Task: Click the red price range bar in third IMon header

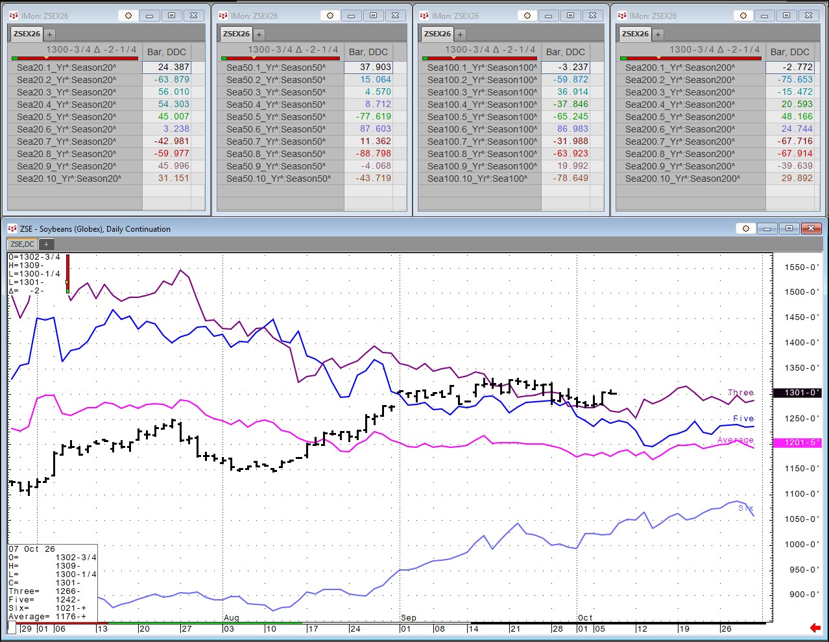Action: 479,58
